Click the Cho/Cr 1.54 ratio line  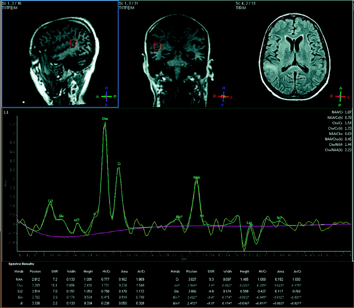(342, 123)
